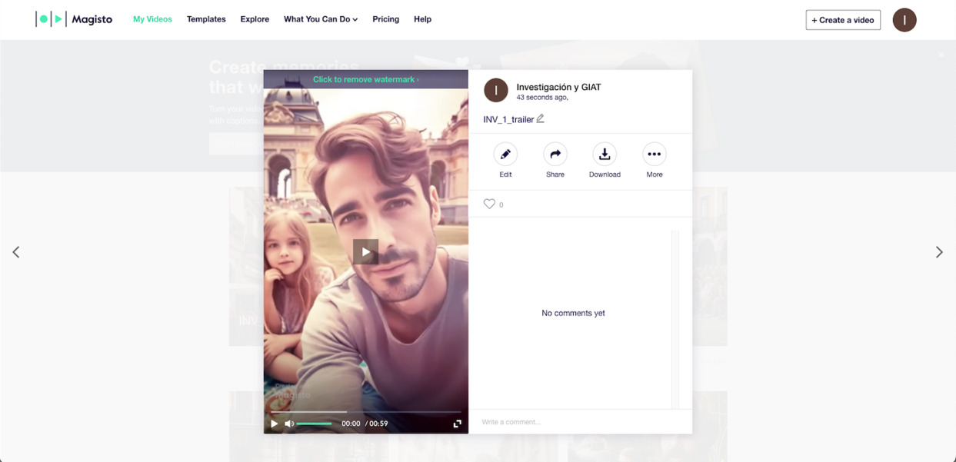Viewport: 956px width, 462px height.
Task: Click the Edit pencil icon
Action: tap(505, 155)
